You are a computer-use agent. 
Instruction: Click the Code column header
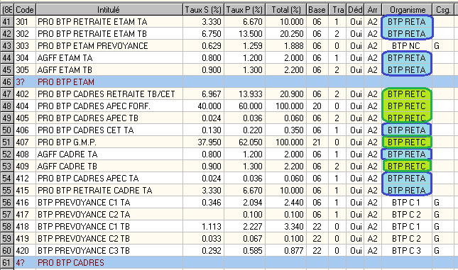click(25, 10)
